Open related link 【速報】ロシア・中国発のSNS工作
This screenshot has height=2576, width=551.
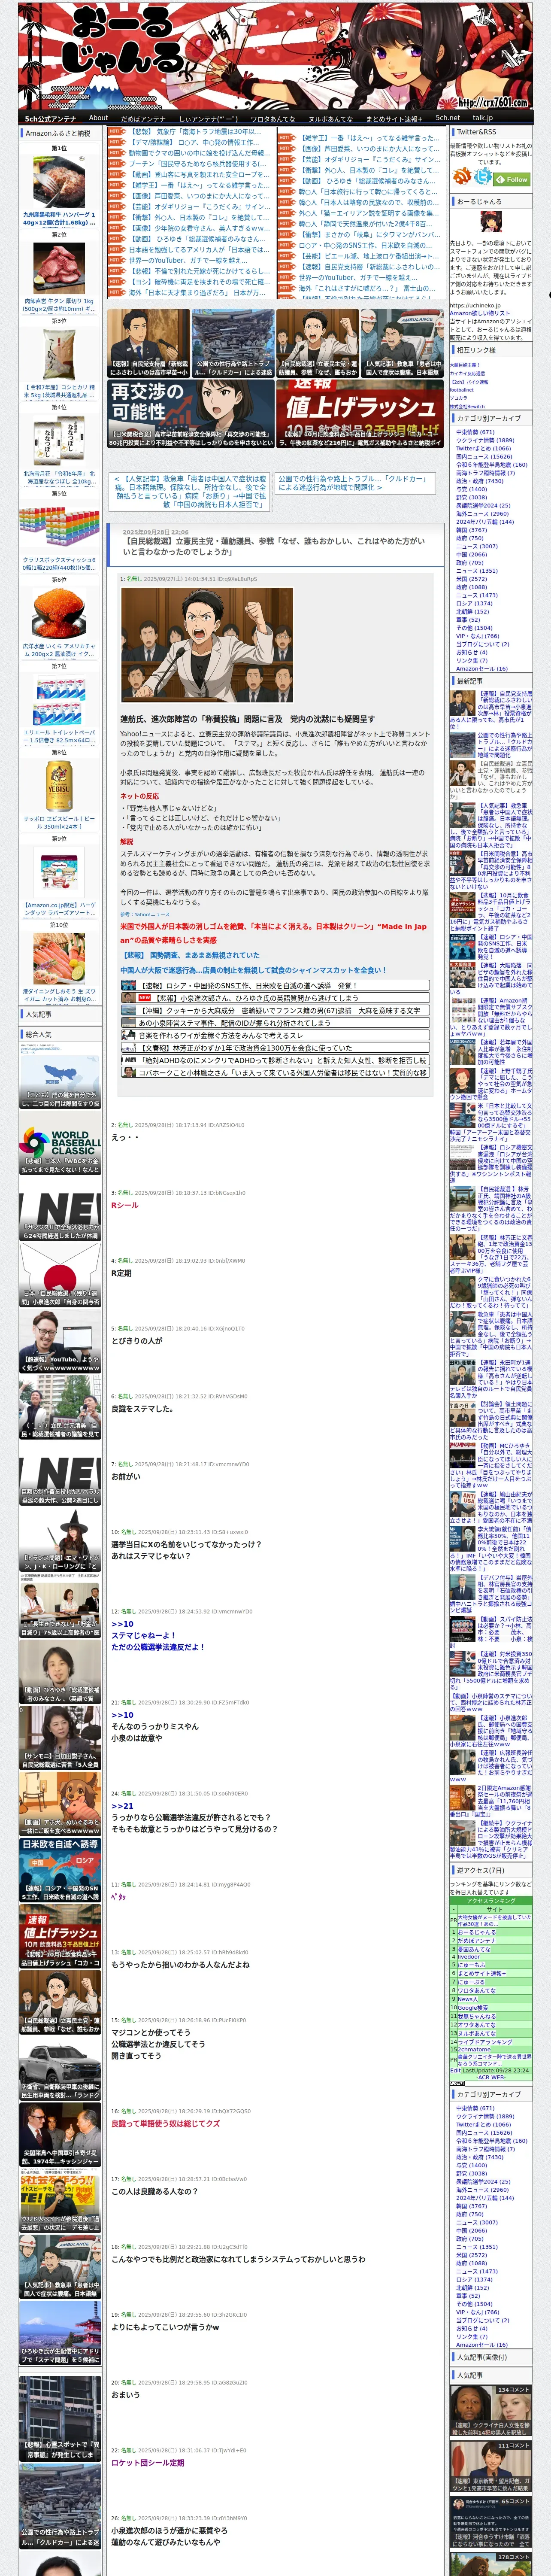coord(275,985)
